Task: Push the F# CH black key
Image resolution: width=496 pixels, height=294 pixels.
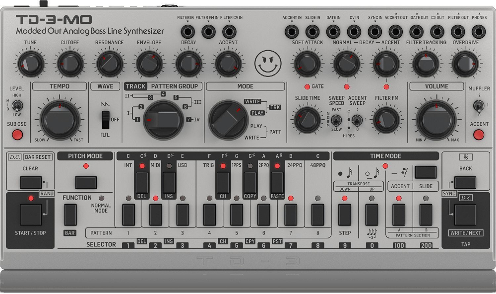Action: coord(223,183)
